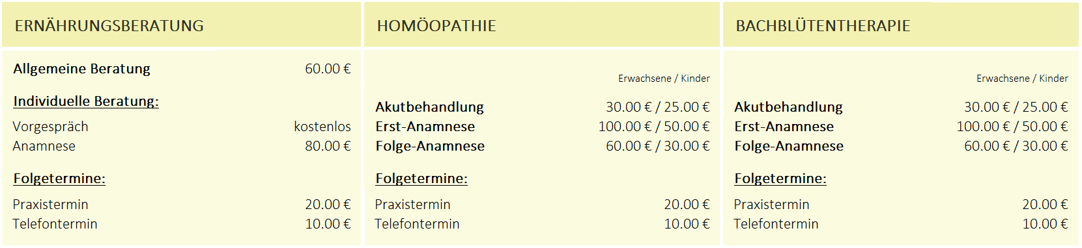
Task: Click the ERNÄHRUNGSBERATUNG header
Action: tap(109, 26)
